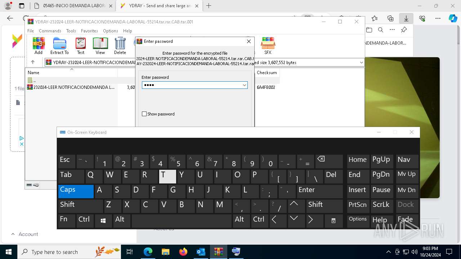Click the Delete trash can icon
The width and height of the screenshot is (461, 259).
[120, 45]
